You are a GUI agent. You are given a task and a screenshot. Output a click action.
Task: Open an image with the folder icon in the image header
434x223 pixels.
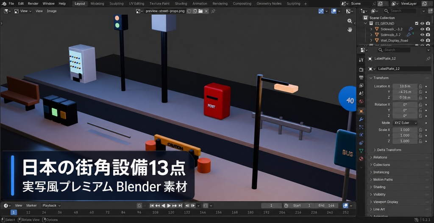[x=200, y=11]
